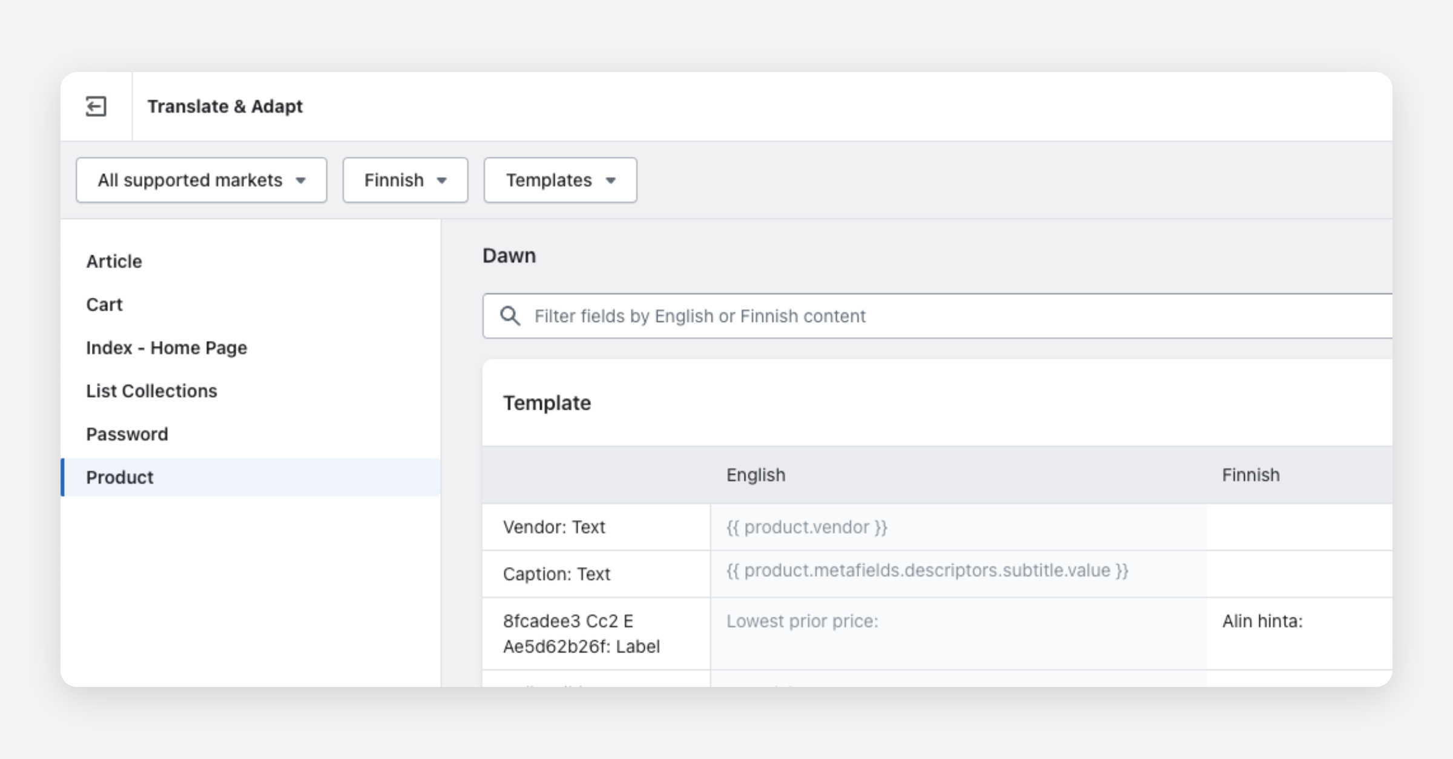Viewport: 1453px width, 759px height.
Task: Choose the Password template
Action: pyautogui.click(x=127, y=434)
